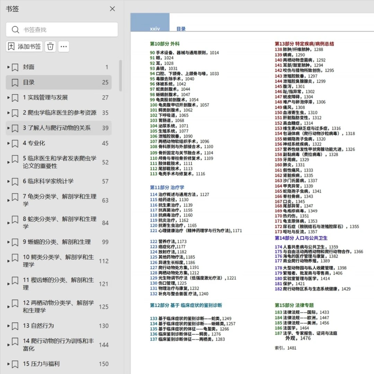Click bookmark icon beside 9 蜥蜴的分类、解剖和生理

tap(15, 242)
